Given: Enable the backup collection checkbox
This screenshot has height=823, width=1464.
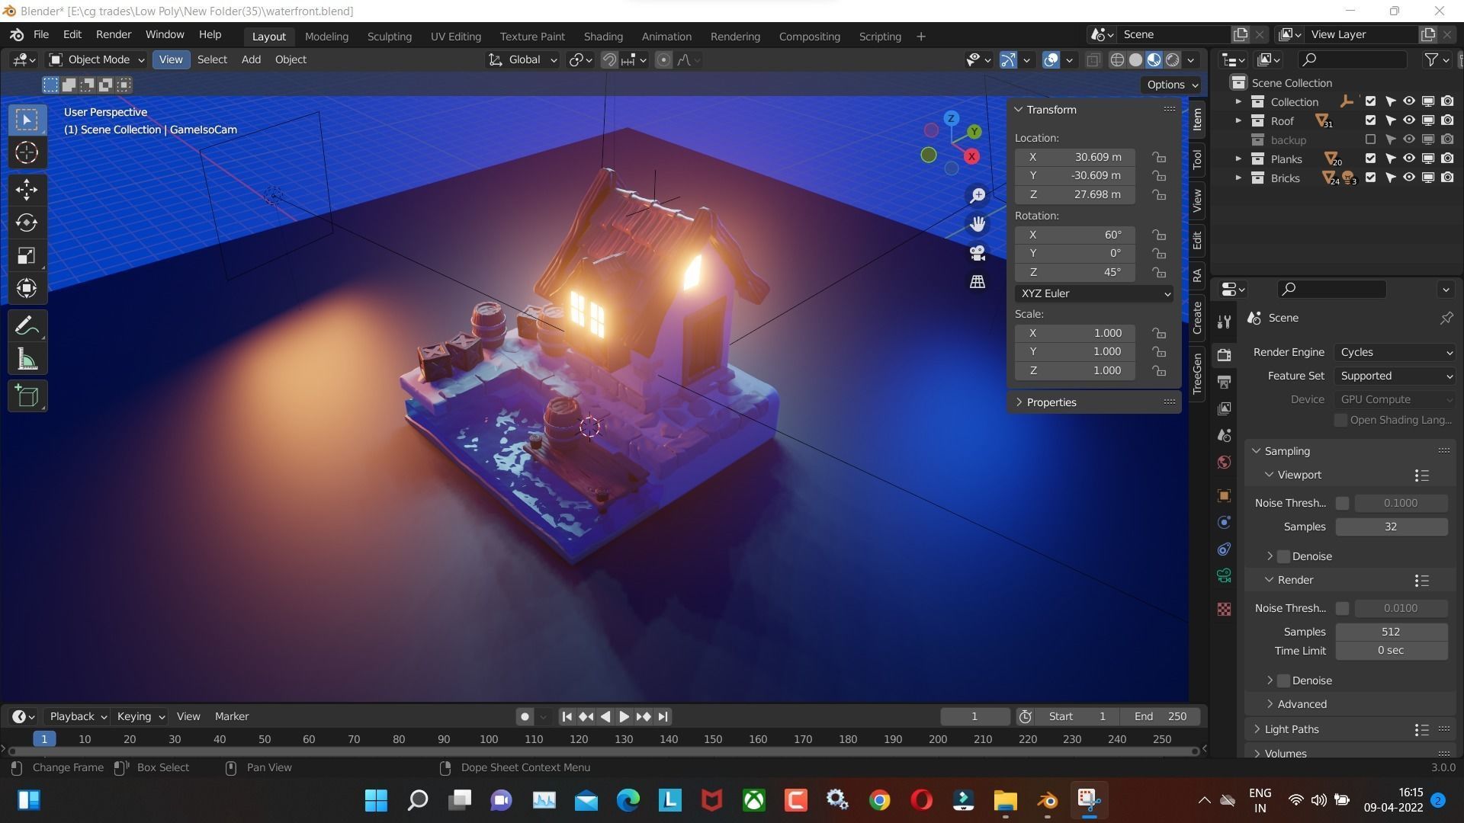Looking at the screenshot, I should click(1370, 139).
